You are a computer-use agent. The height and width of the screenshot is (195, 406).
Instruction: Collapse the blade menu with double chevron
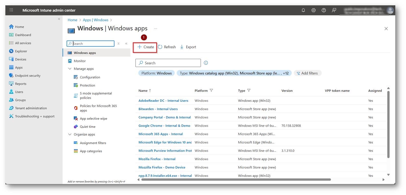(126, 43)
